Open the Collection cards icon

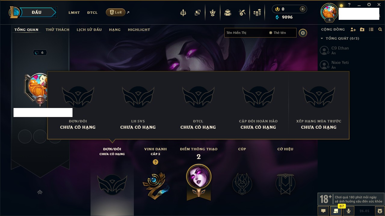pos(198,13)
